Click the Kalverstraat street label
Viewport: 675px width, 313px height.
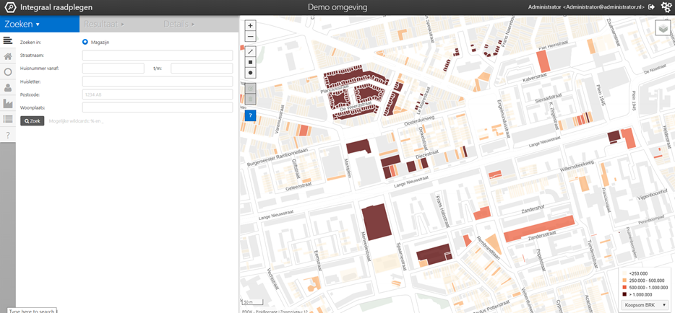tap(535, 79)
